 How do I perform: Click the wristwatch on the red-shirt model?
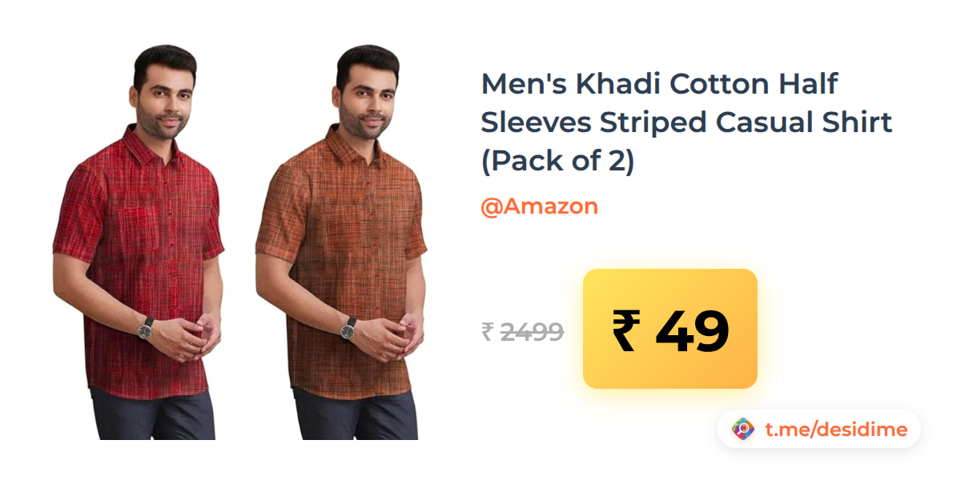[x=146, y=326]
